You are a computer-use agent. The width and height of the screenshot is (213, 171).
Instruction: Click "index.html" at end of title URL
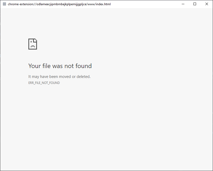coord(103,4)
